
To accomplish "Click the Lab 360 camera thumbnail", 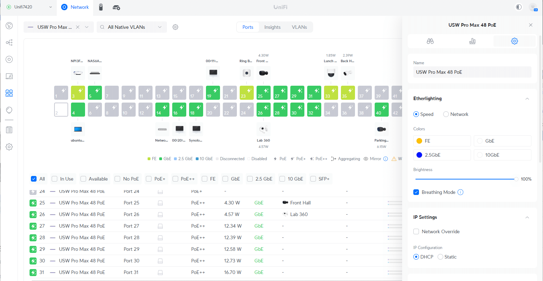I will [x=264, y=129].
